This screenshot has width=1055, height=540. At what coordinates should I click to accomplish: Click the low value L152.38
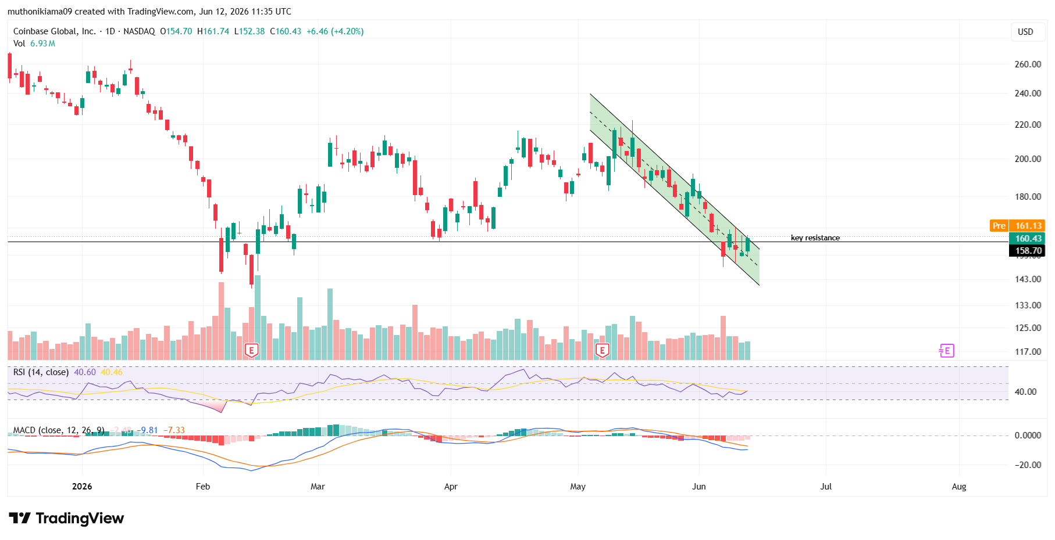click(250, 31)
